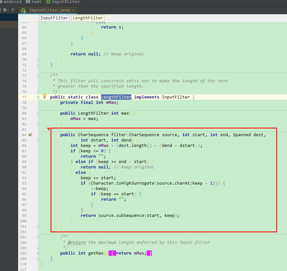Expand the magenta folded closing brace of getMax
The width and height of the screenshot is (287, 271).
(149, 253)
